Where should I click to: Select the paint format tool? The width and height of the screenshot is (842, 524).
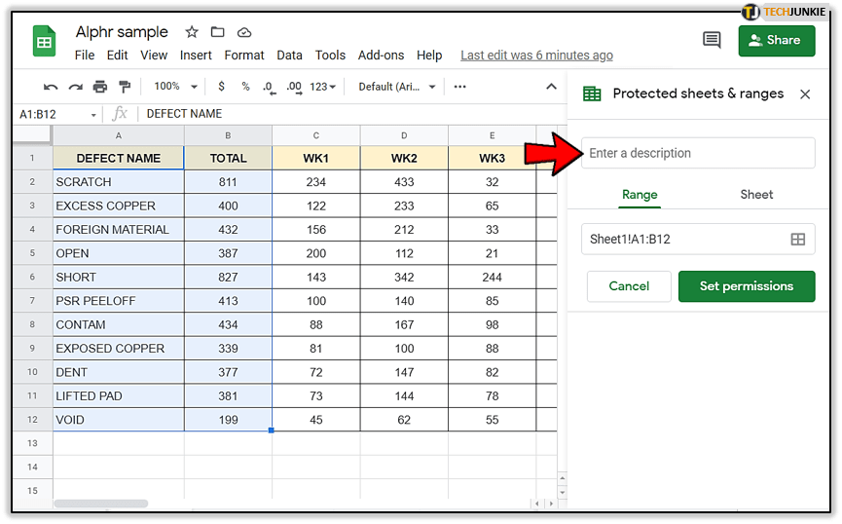tap(124, 87)
